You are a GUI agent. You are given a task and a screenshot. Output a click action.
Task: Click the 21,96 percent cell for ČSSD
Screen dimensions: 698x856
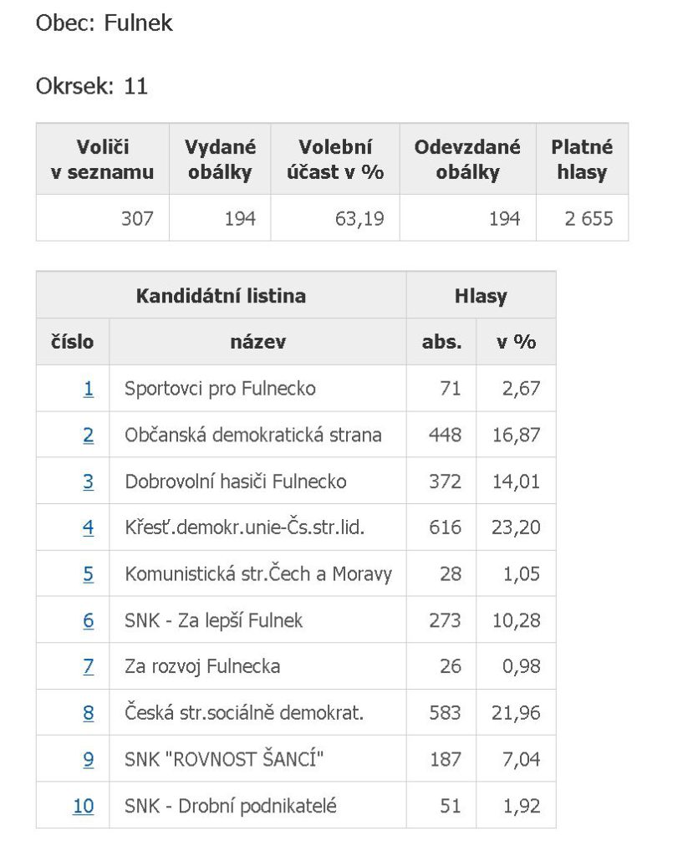[x=516, y=712]
